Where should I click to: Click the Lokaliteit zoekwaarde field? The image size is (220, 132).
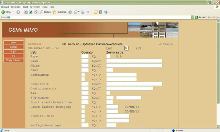(134, 84)
